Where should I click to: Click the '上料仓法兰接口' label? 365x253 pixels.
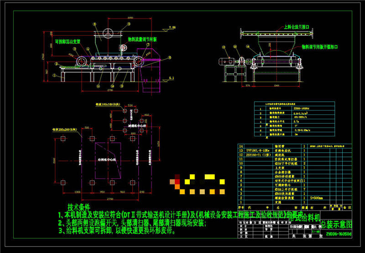(x=297, y=27)
